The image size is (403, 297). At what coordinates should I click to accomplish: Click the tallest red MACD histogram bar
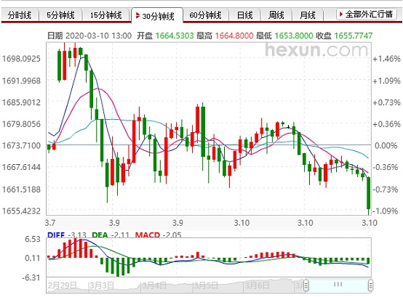[76, 248]
